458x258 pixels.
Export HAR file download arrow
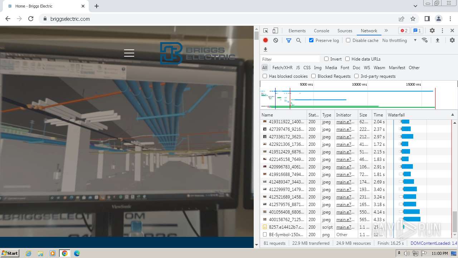(265, 49)
